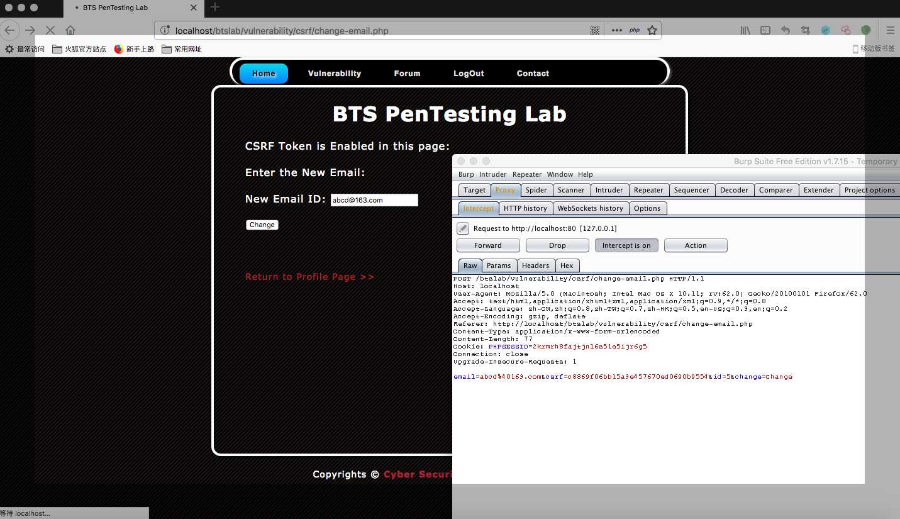Switch to the Scanner tab
This screenshot has height=519, width=900.
tap(572, 190)
